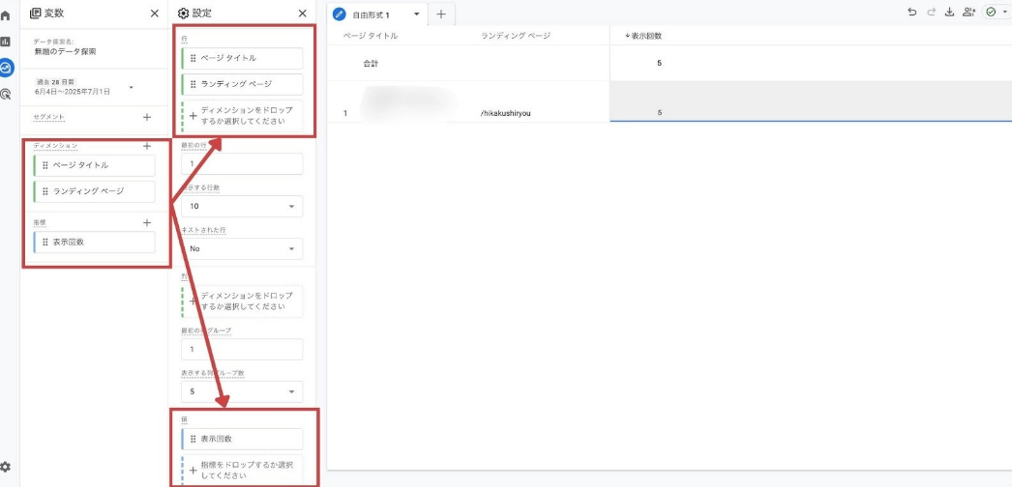Add a new tab with plus button
The width and height of the screenshot is (1012, 487).
[441, 14]
